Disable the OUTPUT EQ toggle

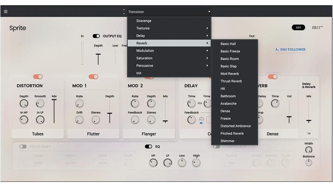[96, 36]
